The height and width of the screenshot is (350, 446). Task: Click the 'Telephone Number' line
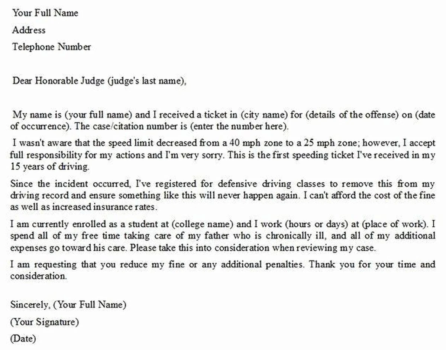pyautogui.click(x=52, y=47)
